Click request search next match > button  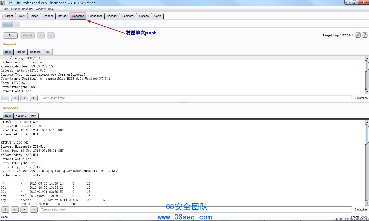(x=34, y=98)
